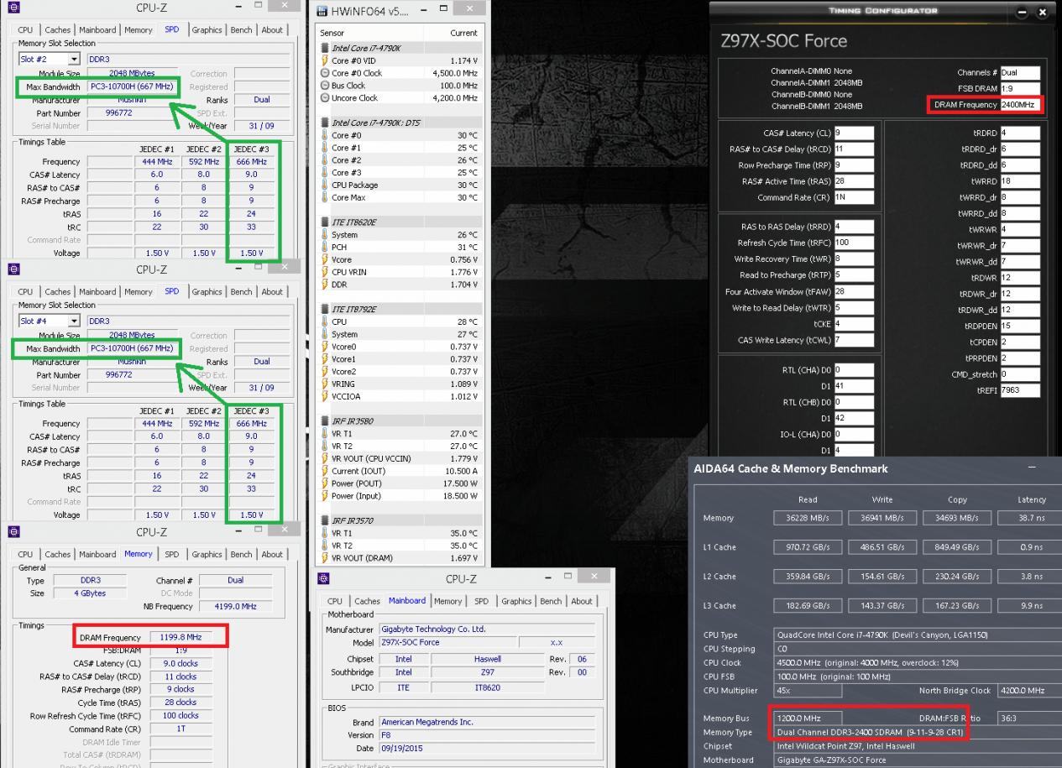Screen dimensions: 1062x768
Task: Click the voltage icon beside VR VOUT (DRAM)
Action: coord(325,558)
